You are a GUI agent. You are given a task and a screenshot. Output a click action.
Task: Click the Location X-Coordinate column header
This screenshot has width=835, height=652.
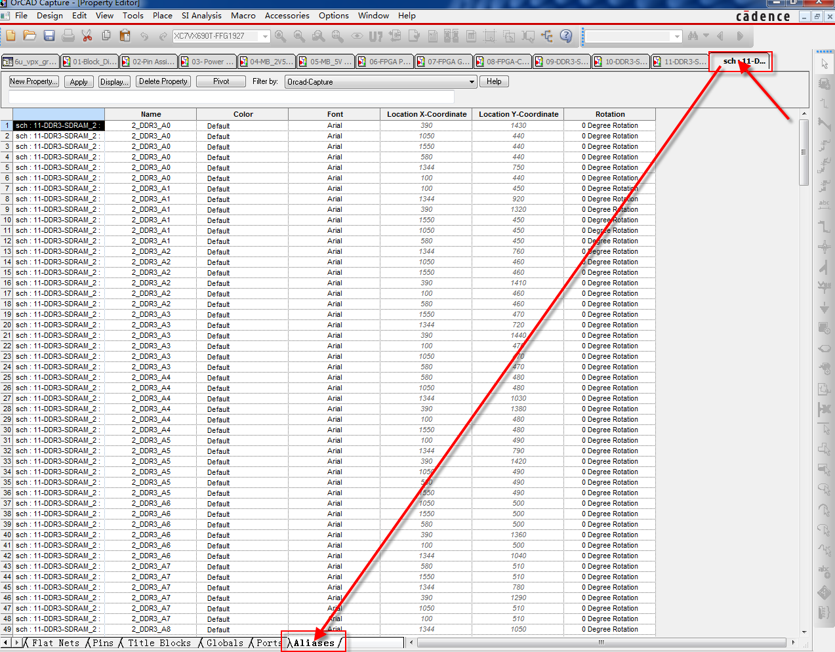(x=426, y=114)
